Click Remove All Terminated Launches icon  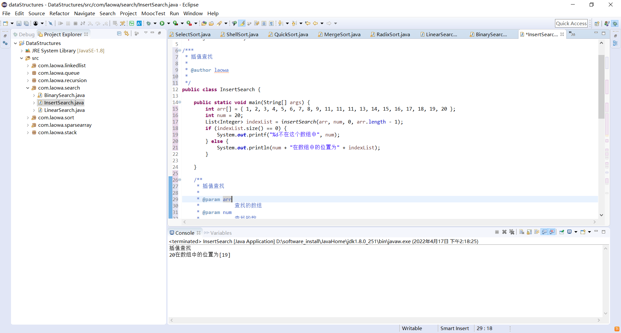512,232
